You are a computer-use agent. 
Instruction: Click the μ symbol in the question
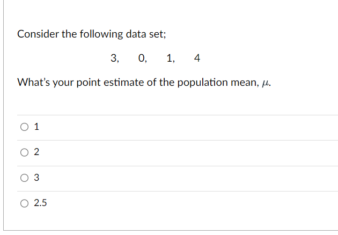point(265,83)
